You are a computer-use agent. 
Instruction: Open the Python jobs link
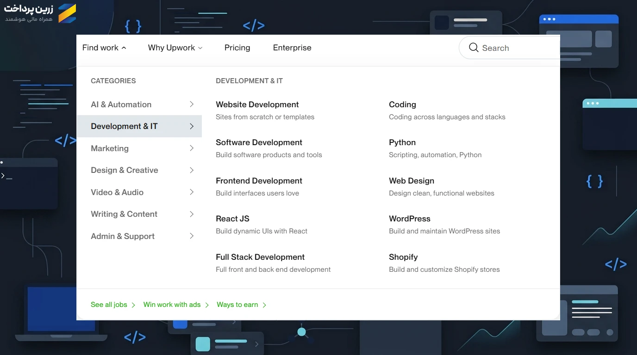[402, 142]
